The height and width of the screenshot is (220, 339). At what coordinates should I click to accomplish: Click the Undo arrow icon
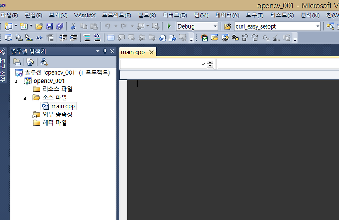click(107, 26)
